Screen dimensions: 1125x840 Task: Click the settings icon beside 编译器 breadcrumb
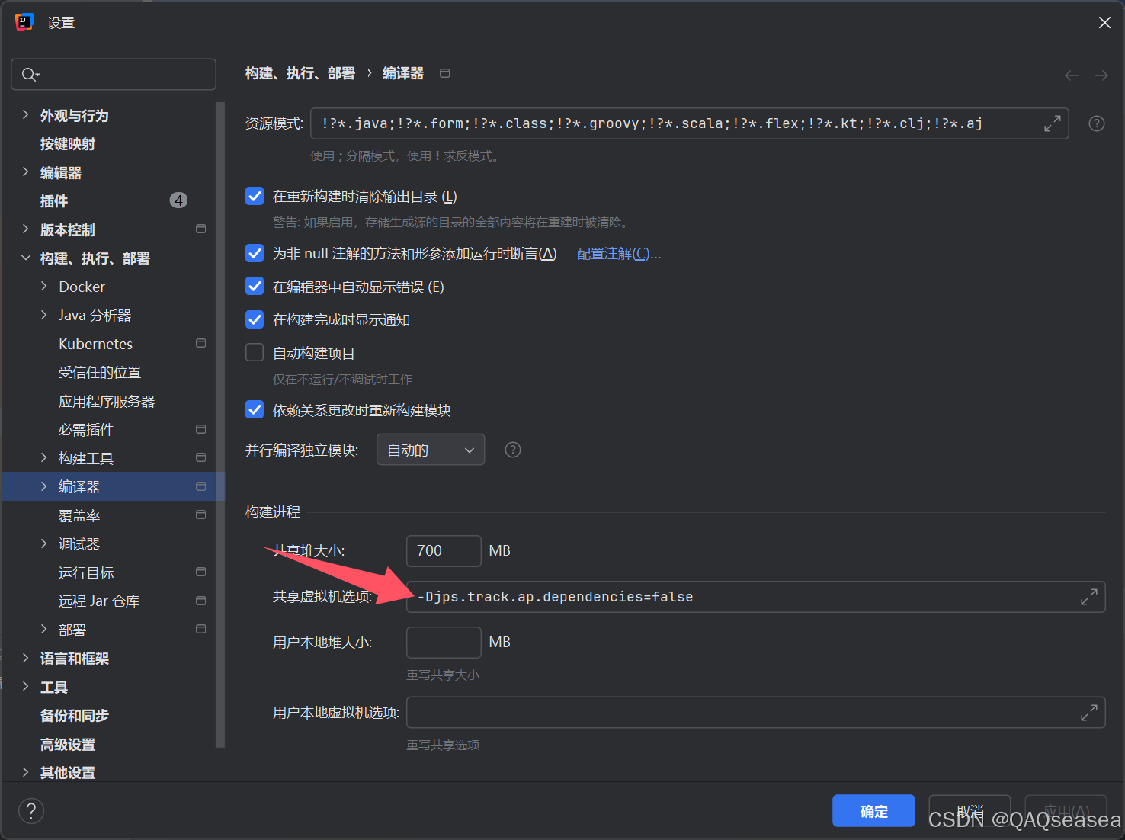444,72
